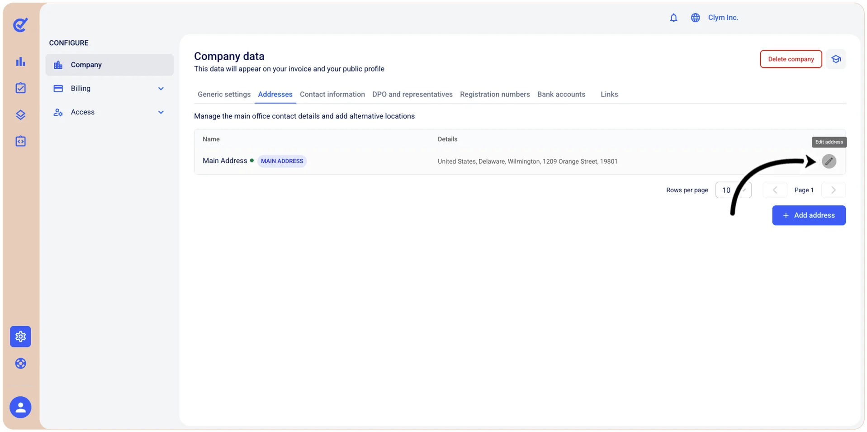Open the checklist tasks sidebar icon
867x432 pixels.
(20, 88)
